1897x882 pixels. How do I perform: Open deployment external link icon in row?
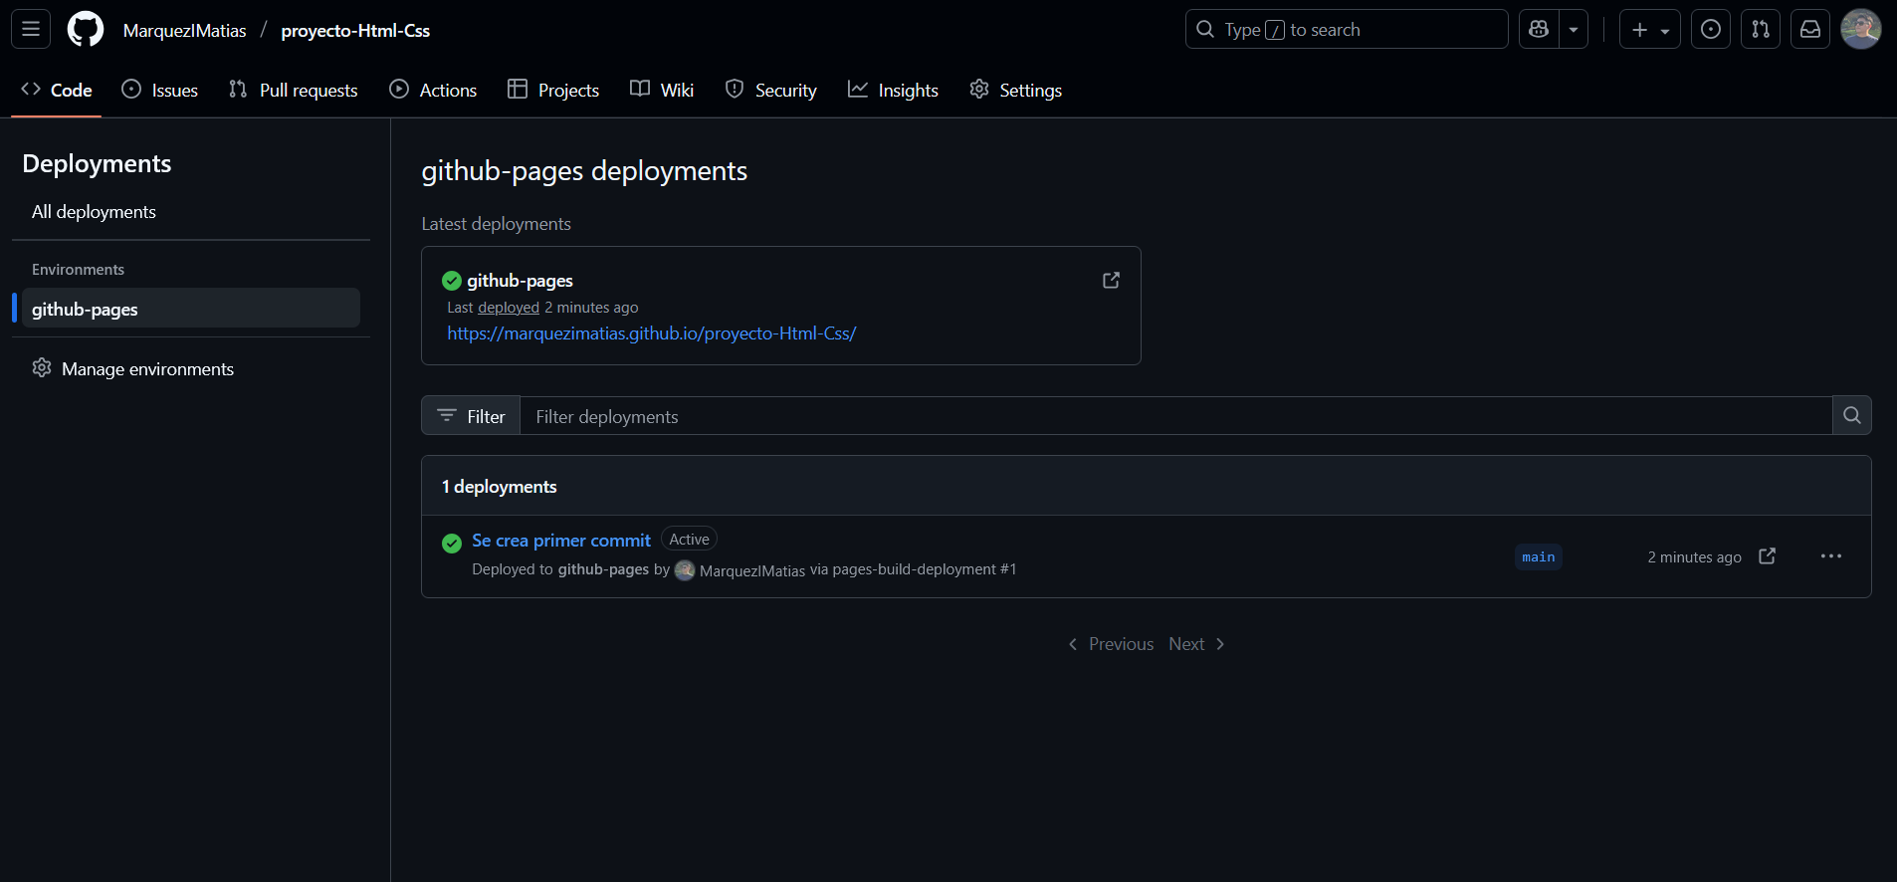1768,556
